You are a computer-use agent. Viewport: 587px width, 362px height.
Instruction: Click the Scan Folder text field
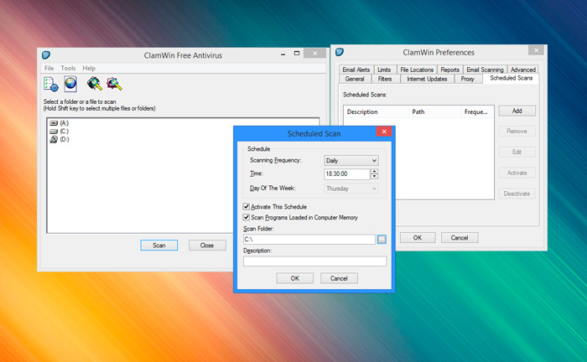(x=309, y=240)
